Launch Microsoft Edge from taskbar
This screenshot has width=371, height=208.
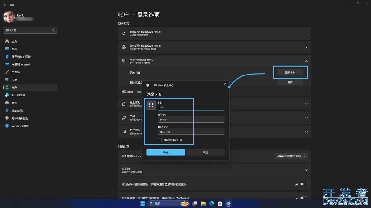coord(212,203)
